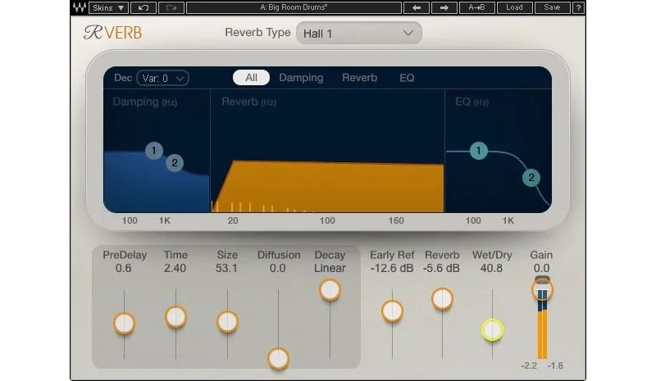Select EQ node 2

pyautogui.click(x=531, y=178)
